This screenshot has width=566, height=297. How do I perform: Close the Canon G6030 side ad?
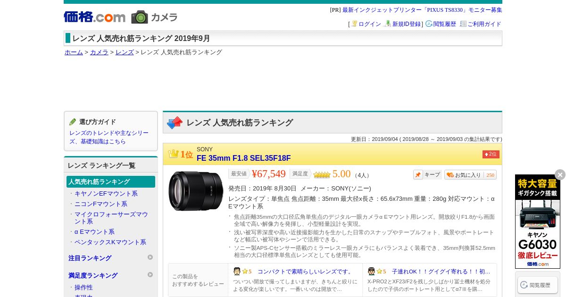[x=560, y=175]
